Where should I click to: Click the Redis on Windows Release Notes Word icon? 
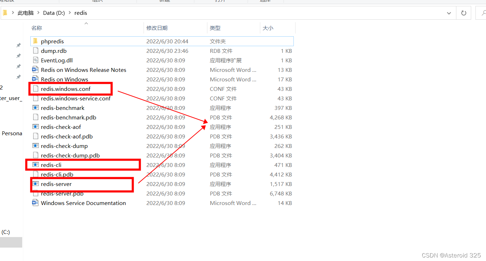tap(35, 70)
